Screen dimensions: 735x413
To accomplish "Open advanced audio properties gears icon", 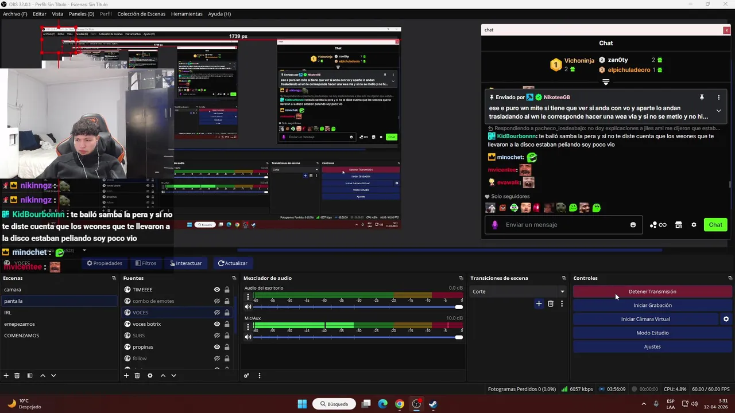I will [246, 376].
